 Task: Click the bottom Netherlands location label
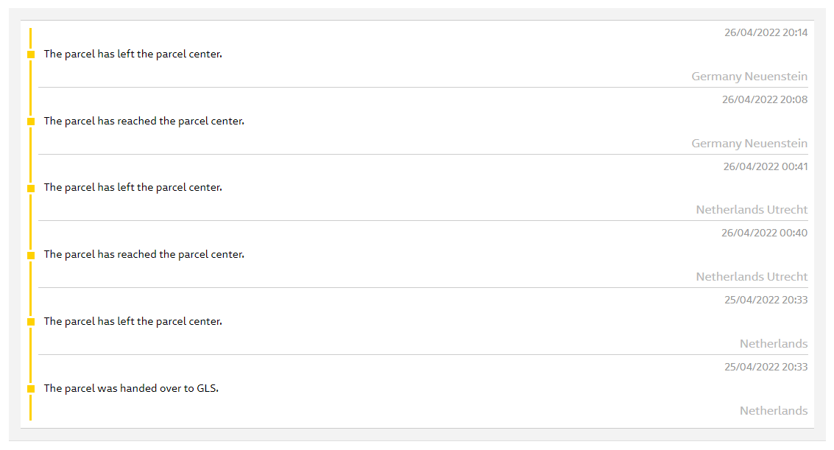773,411
